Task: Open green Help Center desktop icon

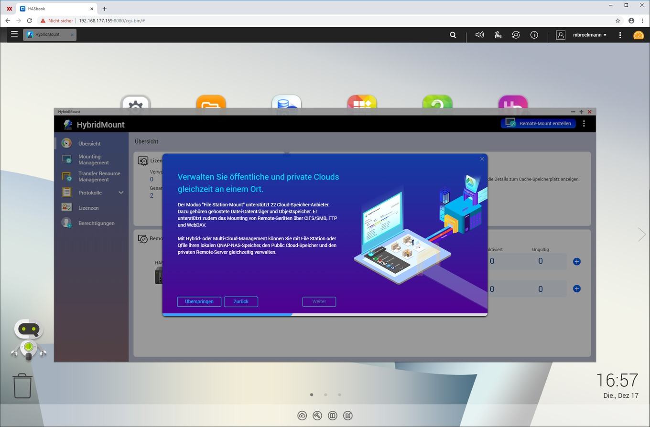Action: 437,101
